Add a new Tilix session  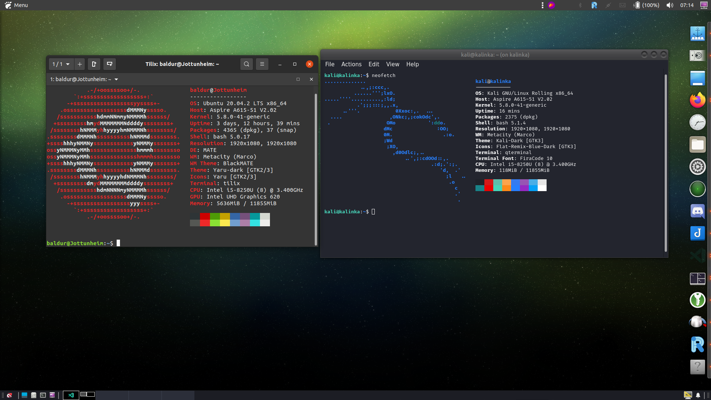pyautogui.click(x=80, y=64)
